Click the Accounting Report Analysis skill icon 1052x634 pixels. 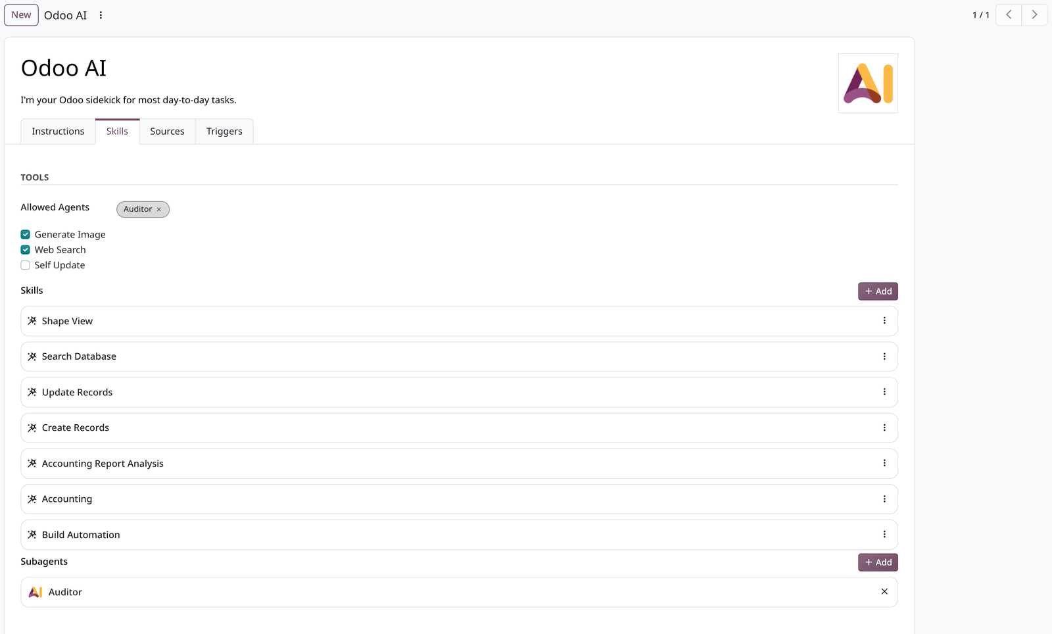[x=32, y=463]
